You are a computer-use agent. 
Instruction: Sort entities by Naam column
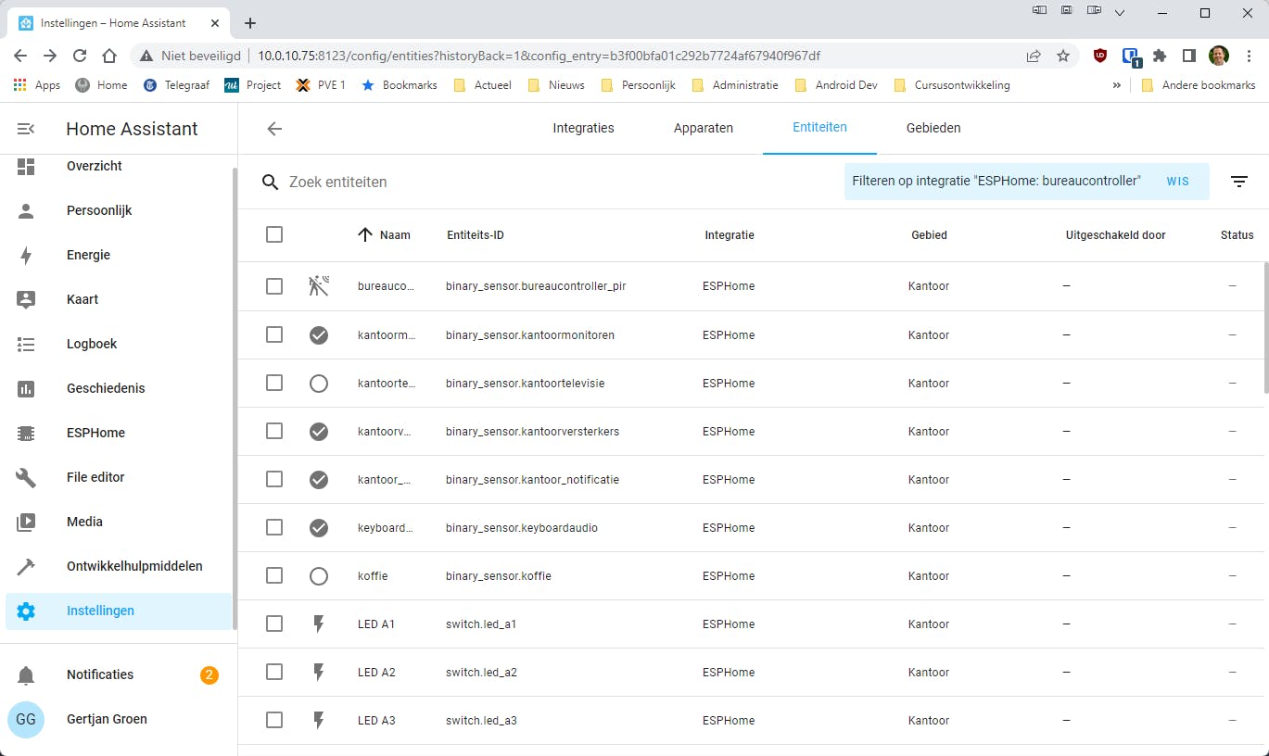coord(394,235)
